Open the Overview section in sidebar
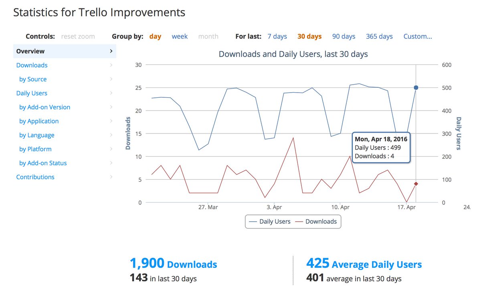Viewport: 481px width, 291px height. [x=65, y=51]
